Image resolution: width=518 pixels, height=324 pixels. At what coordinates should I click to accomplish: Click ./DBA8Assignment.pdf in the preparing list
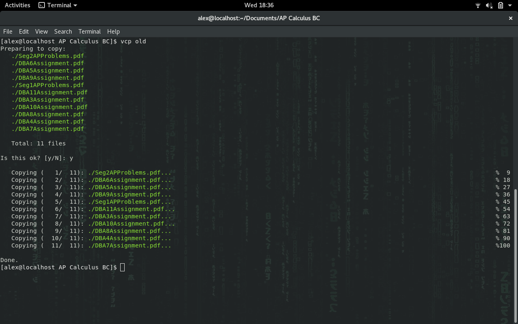point(48,114)
